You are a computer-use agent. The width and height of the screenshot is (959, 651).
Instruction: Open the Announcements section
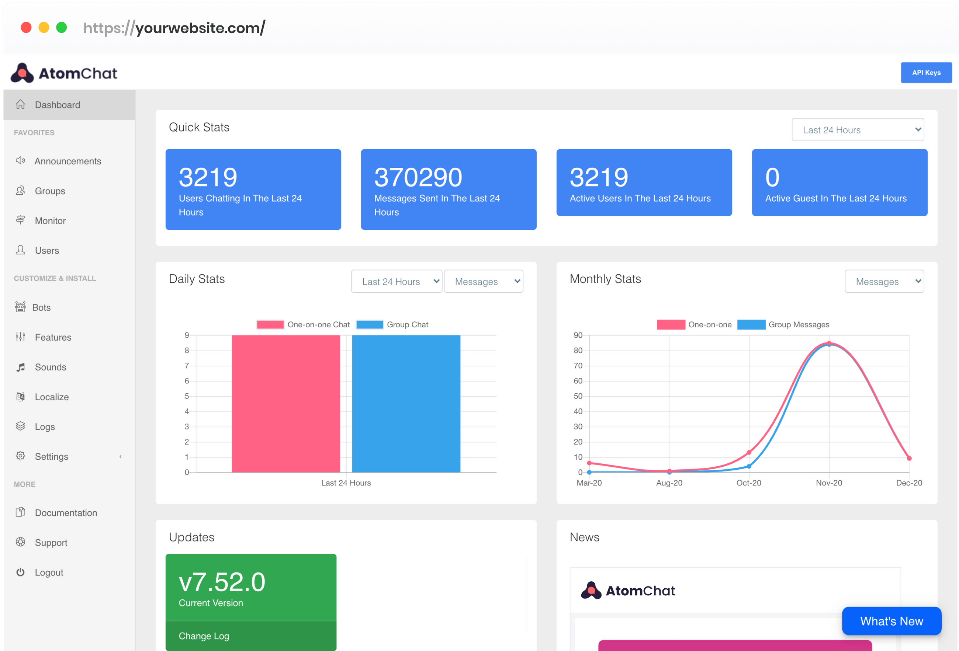[21, 161]
